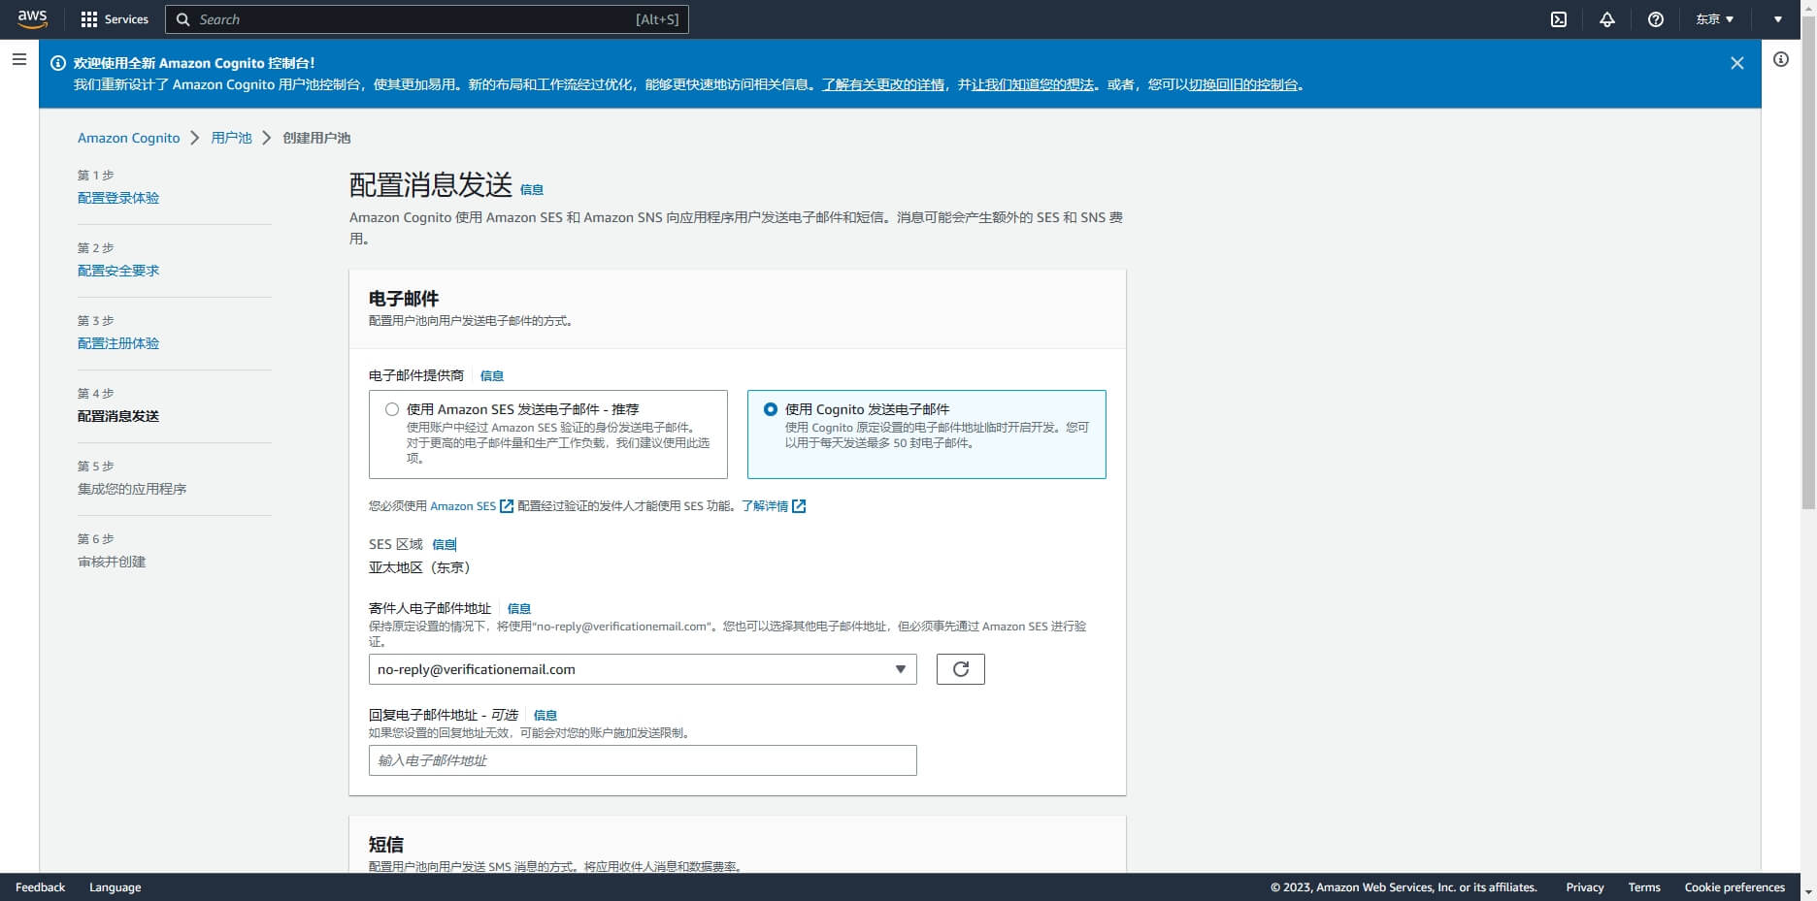Go to step 1 配置登录体验
This screenshot has width=1817, height=901.
point(118,198)
